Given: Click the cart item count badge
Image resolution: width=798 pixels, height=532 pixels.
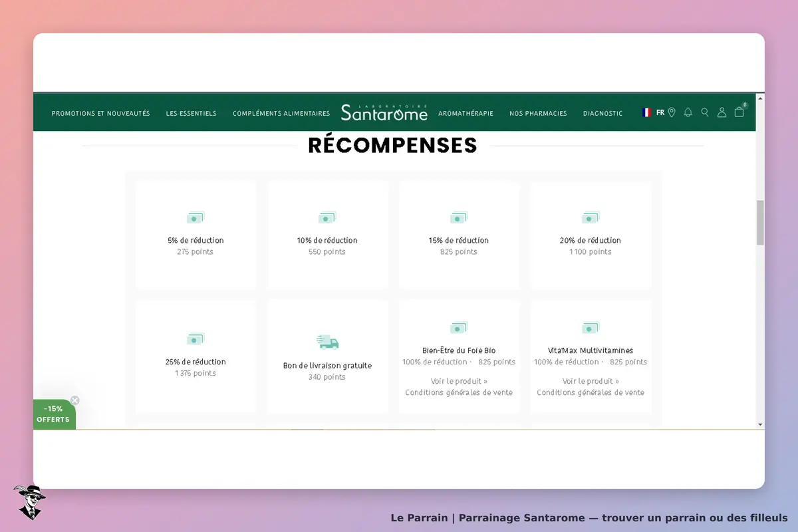Looking at the screenshot, I should [745, 105].
